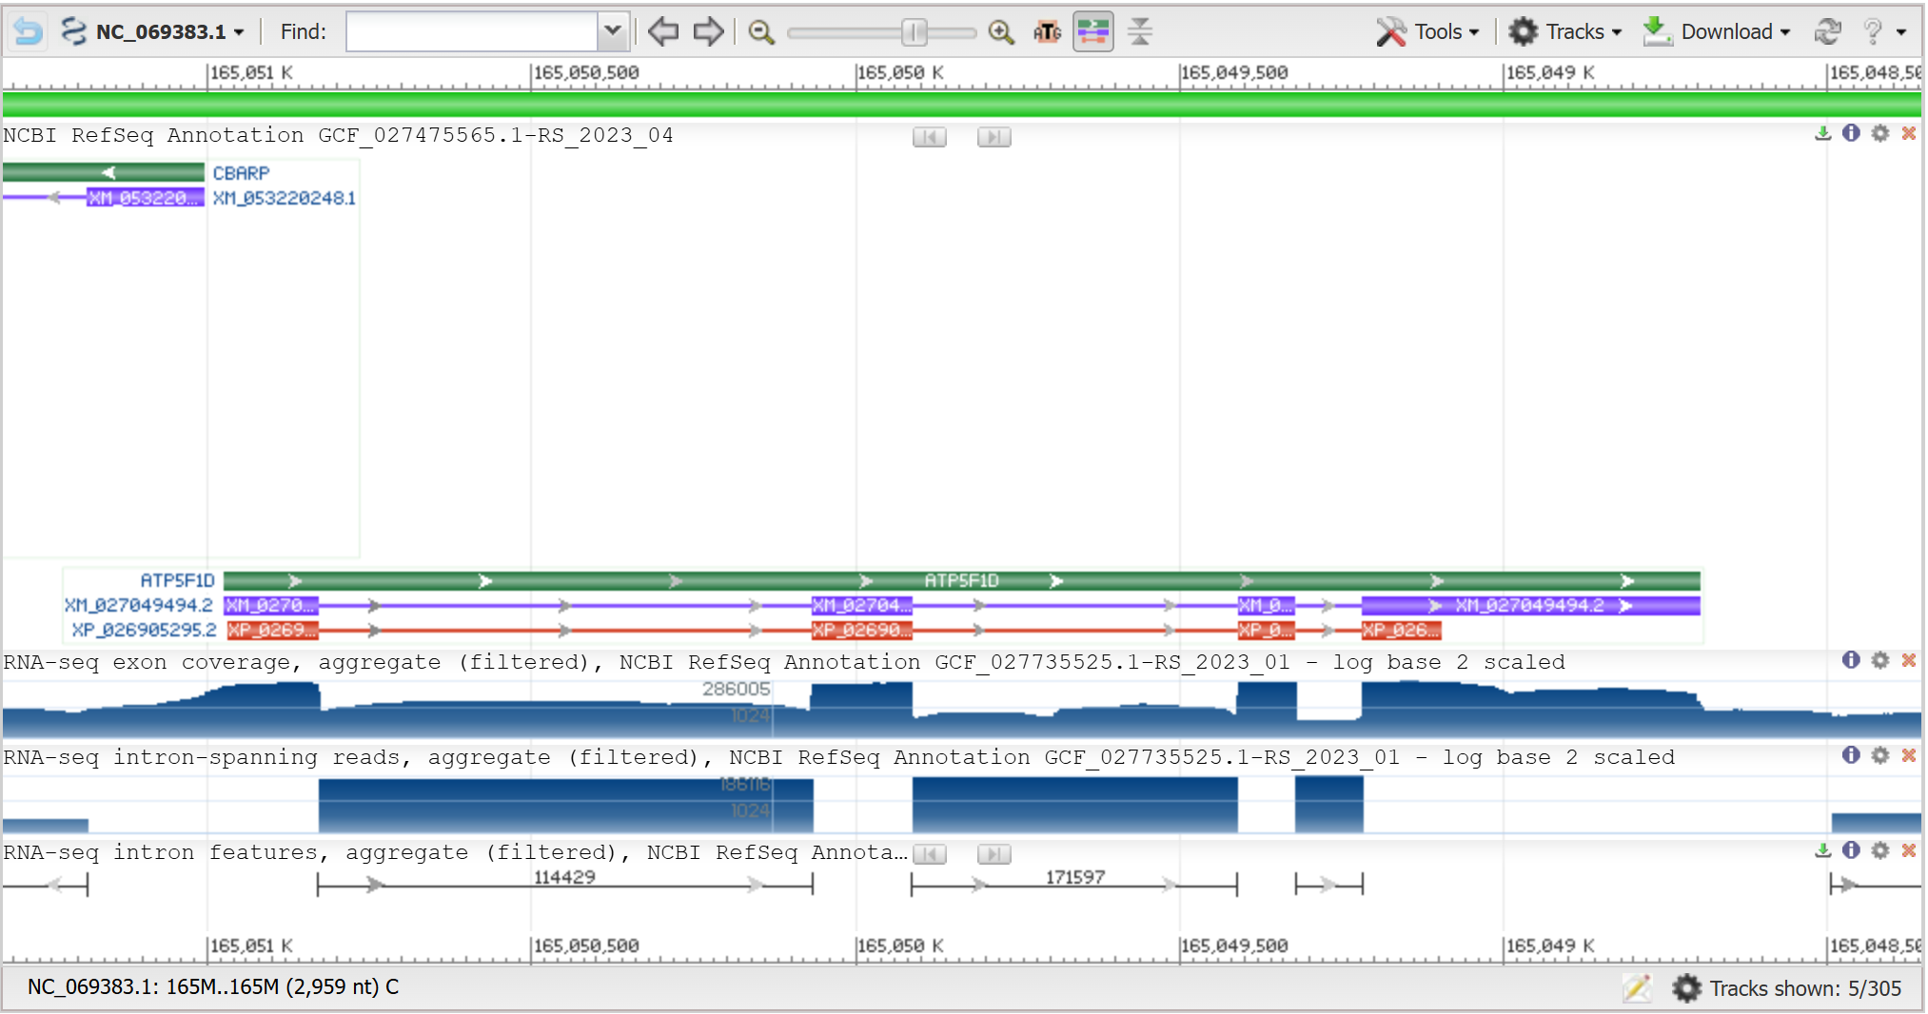Image resolution: width=1928 pixels, height=1014 pixels.
Task: Remove the RNA-seq exon coverage track
Action: tap(1909, 660)
